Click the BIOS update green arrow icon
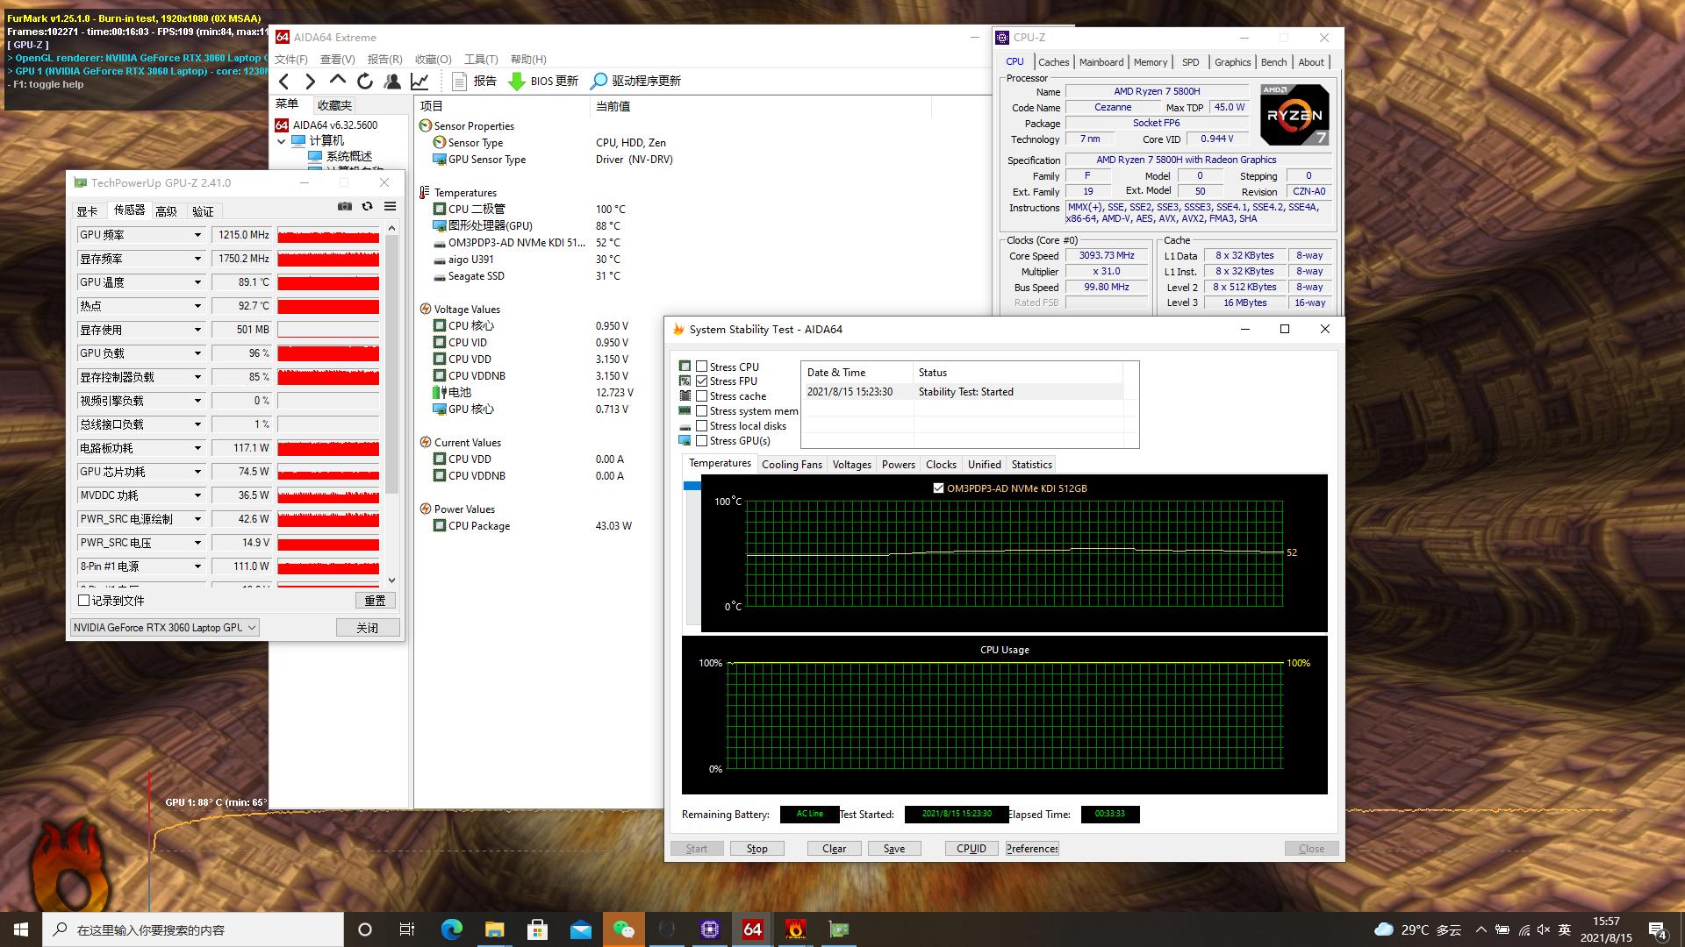Image resolution: width=1685 pixels, height=947 pixels. click(517, 81)
